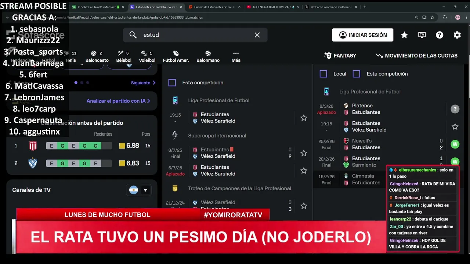Click browser zoom magnifier icon in address bar
The image size is (470, 264).
click(416, 17)
